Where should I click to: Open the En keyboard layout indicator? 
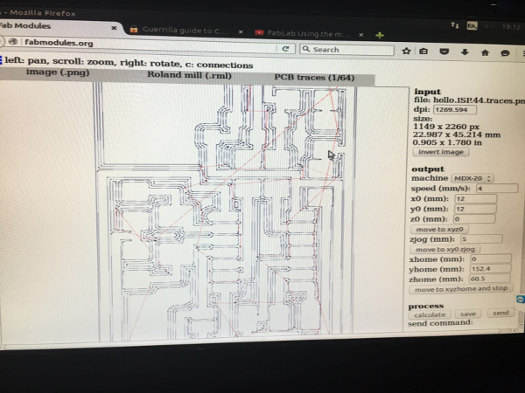[472, 25]
